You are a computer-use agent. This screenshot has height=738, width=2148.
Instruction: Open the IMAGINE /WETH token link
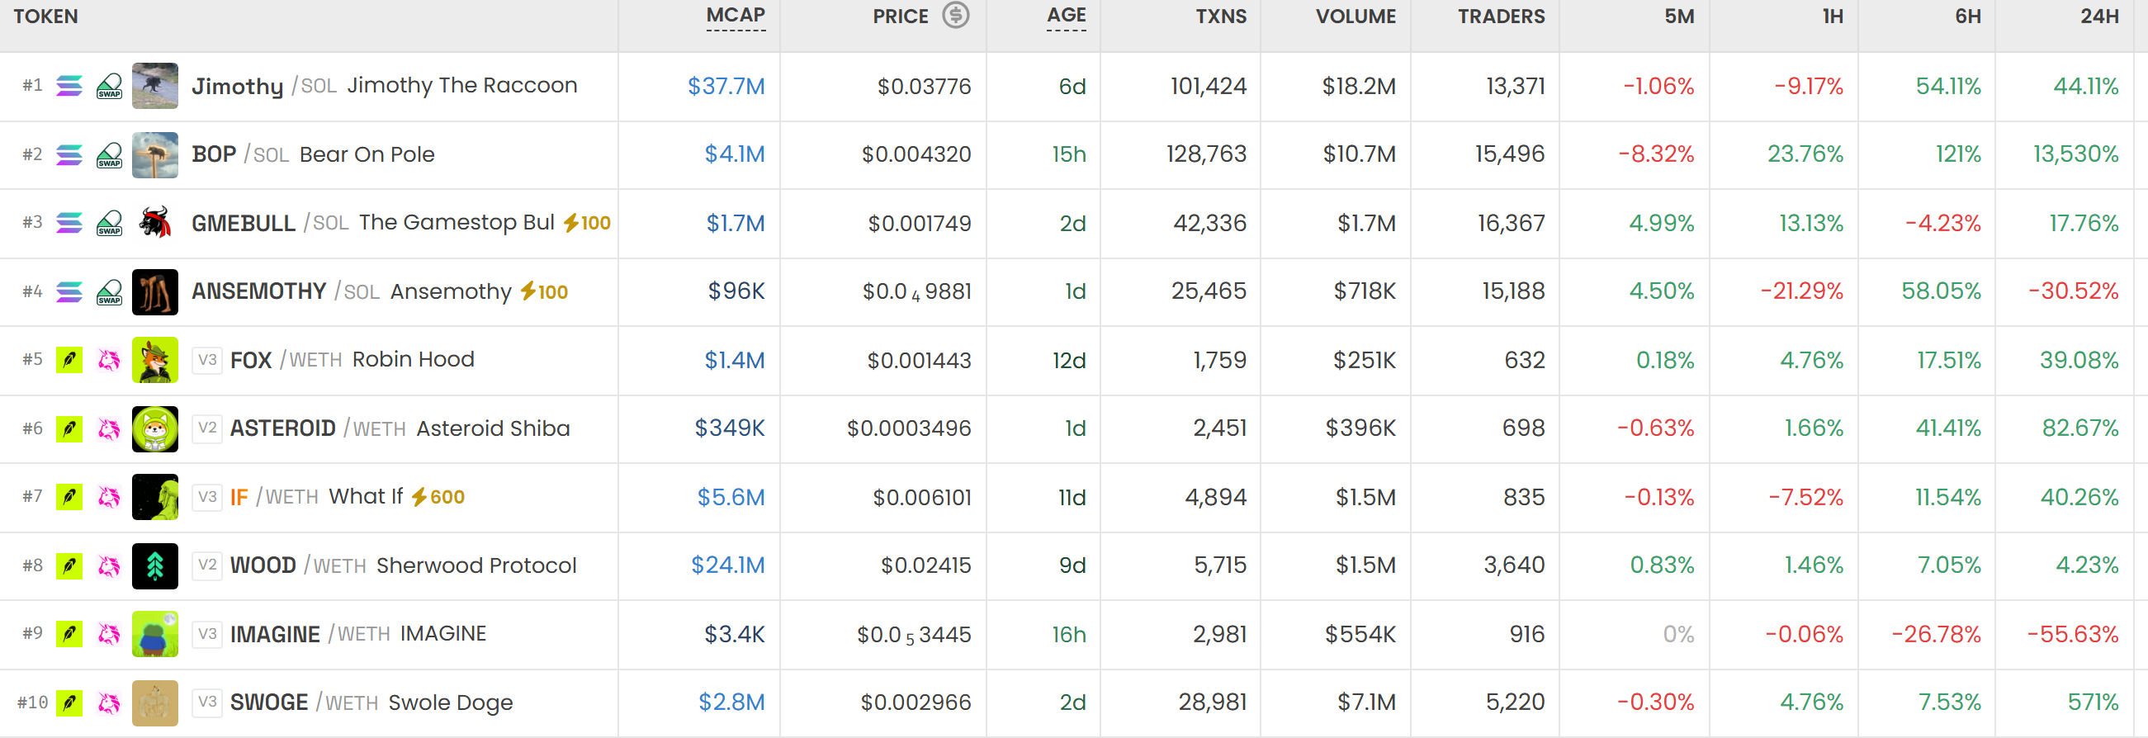pyautogui.click(x=310, y=635)
